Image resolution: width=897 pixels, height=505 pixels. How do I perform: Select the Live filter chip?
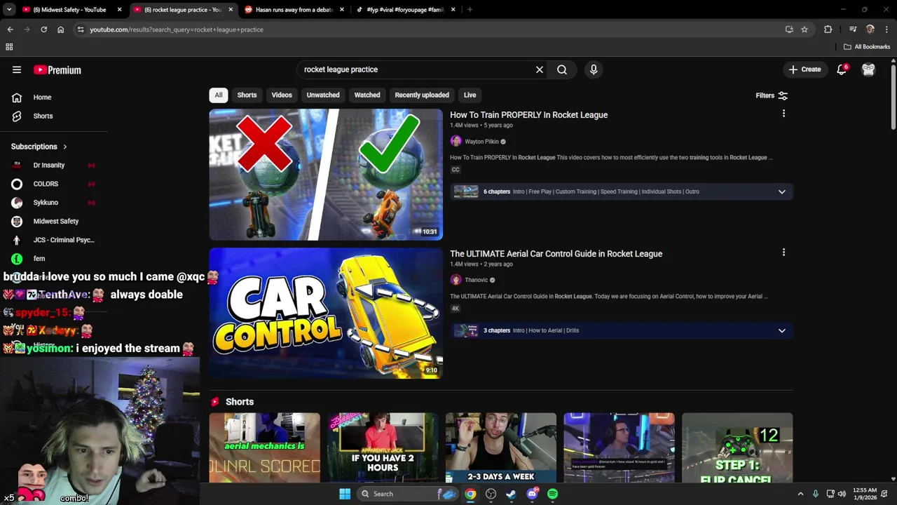pyautogui.click(x=470, y=95)
